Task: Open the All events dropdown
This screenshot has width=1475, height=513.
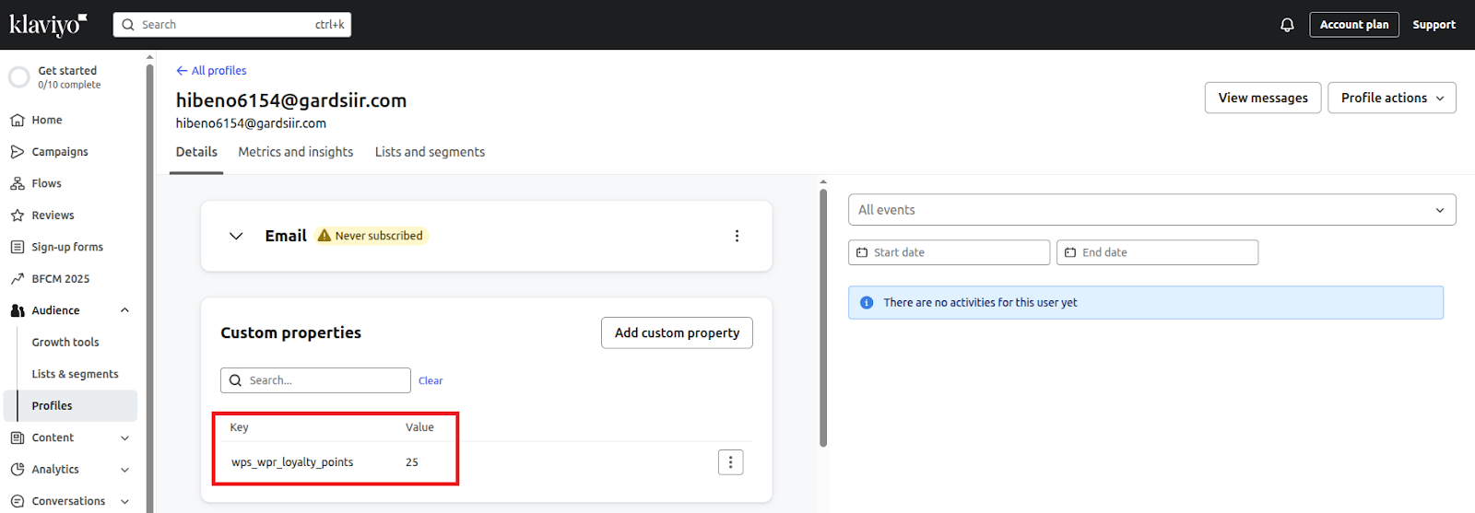Action: pos(1151,210)
